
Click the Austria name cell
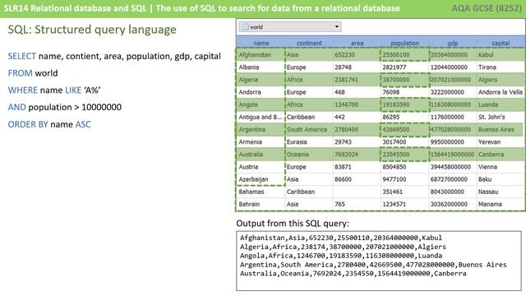[261, 167]
